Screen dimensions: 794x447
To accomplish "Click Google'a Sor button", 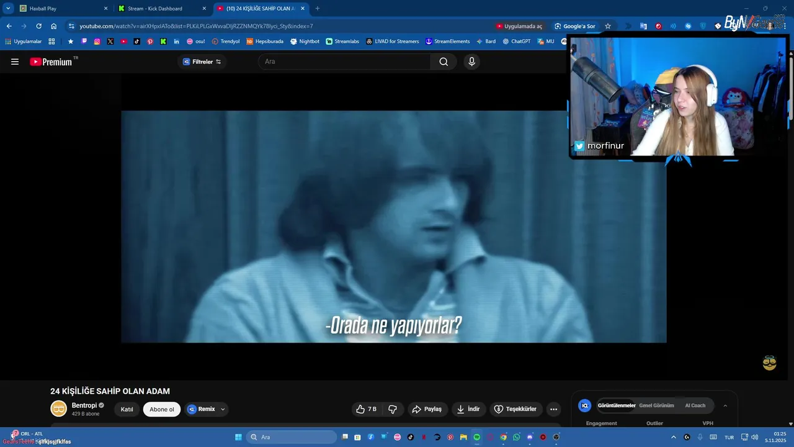I will tap(575, 26).
